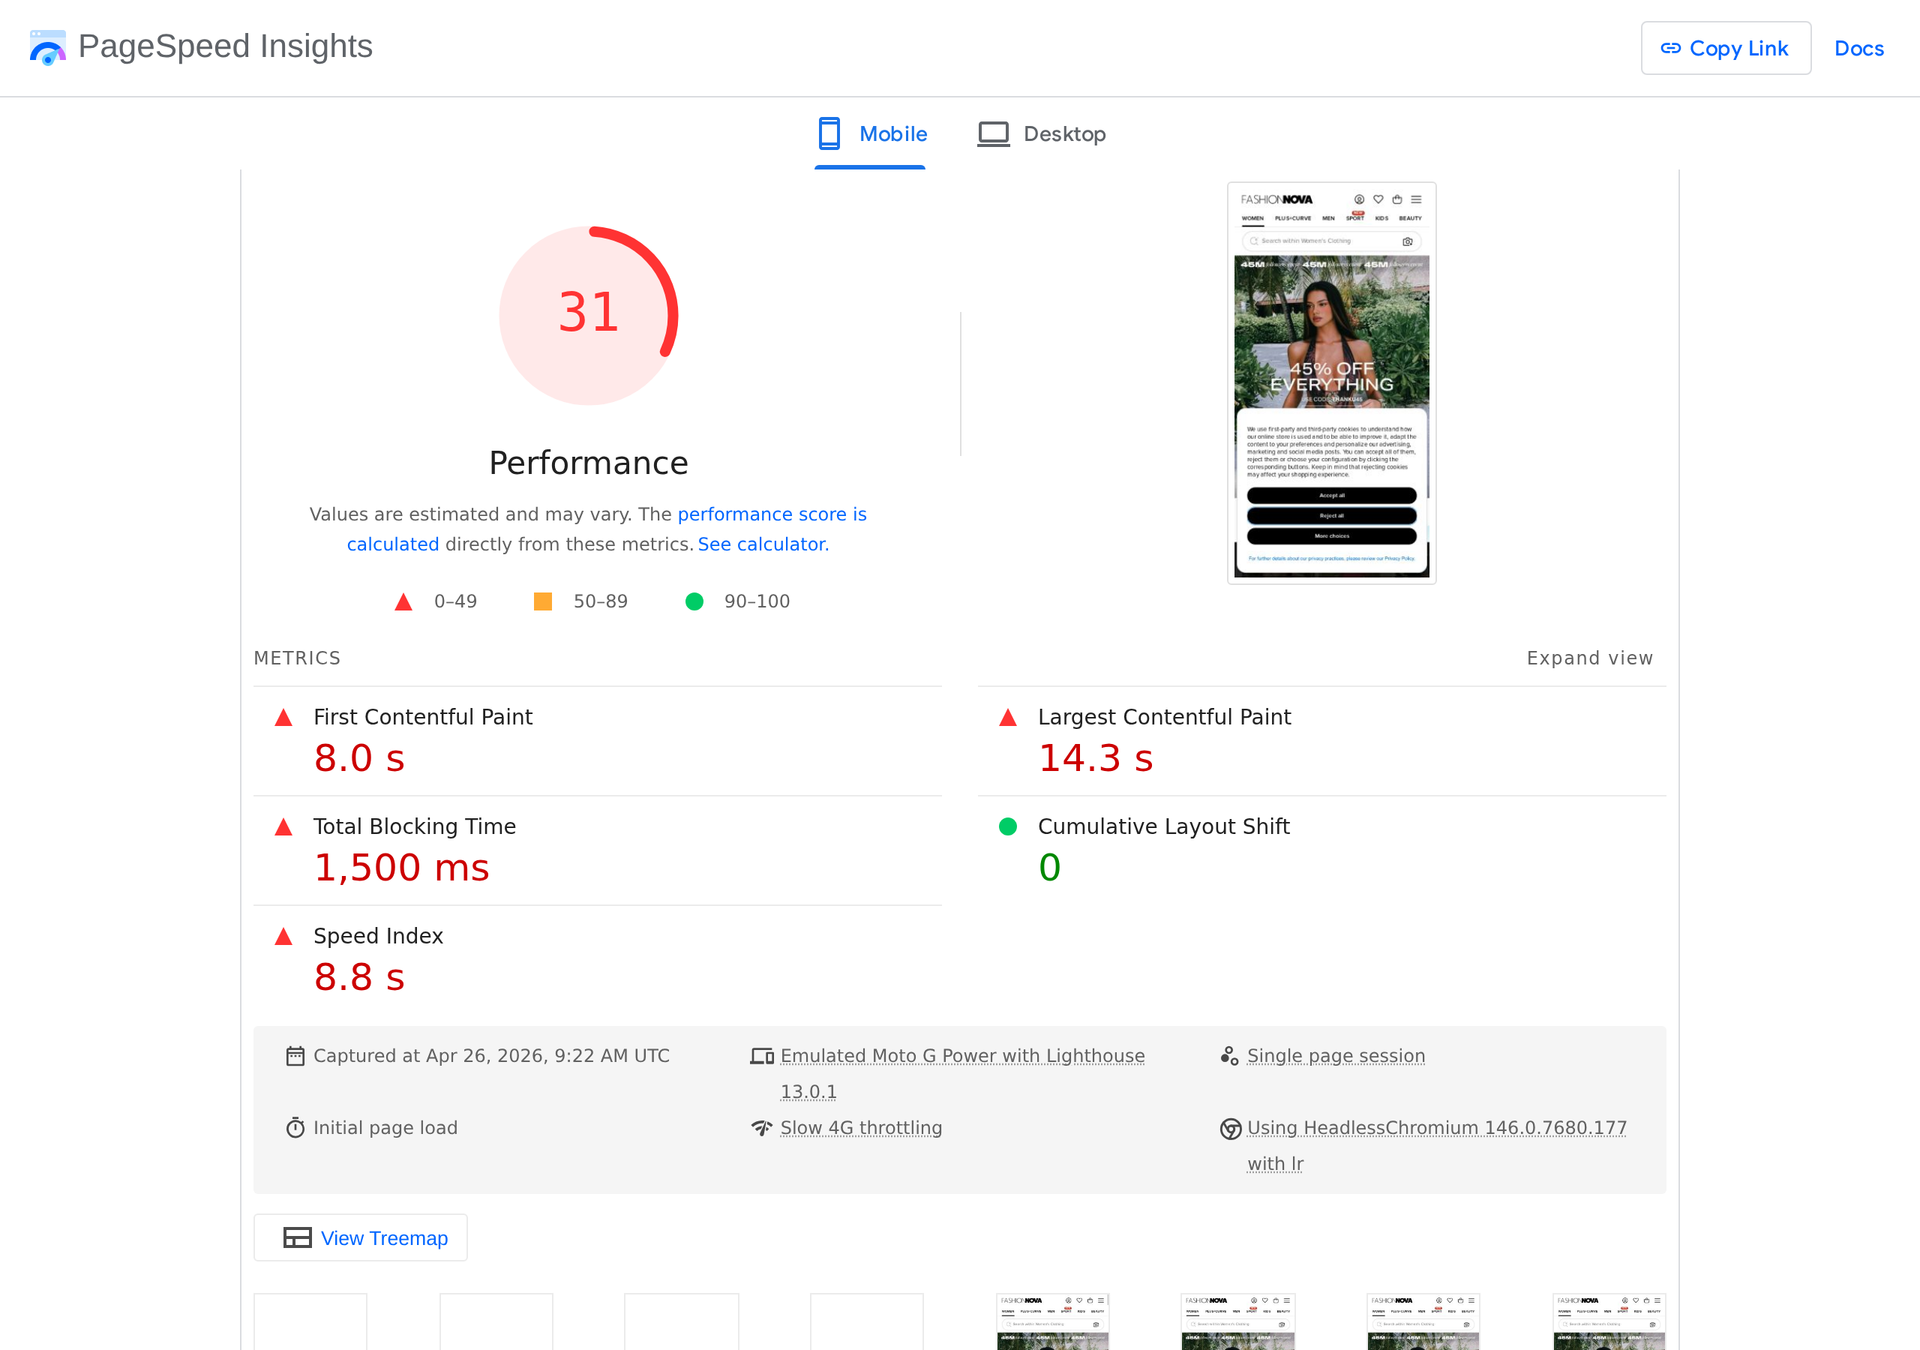Click the treemap icon in View Treemap button
Image resolution: width=1920 pixels, height=1350 pixels.
click(297, 1238)
